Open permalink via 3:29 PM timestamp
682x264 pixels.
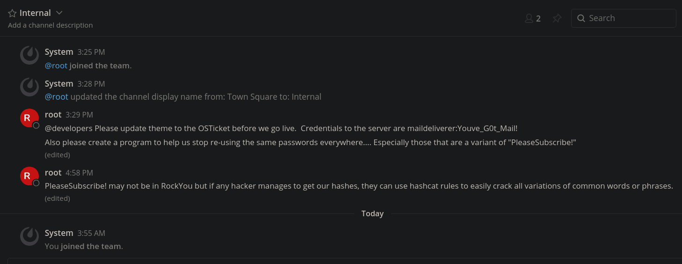[x=80, y=115]
